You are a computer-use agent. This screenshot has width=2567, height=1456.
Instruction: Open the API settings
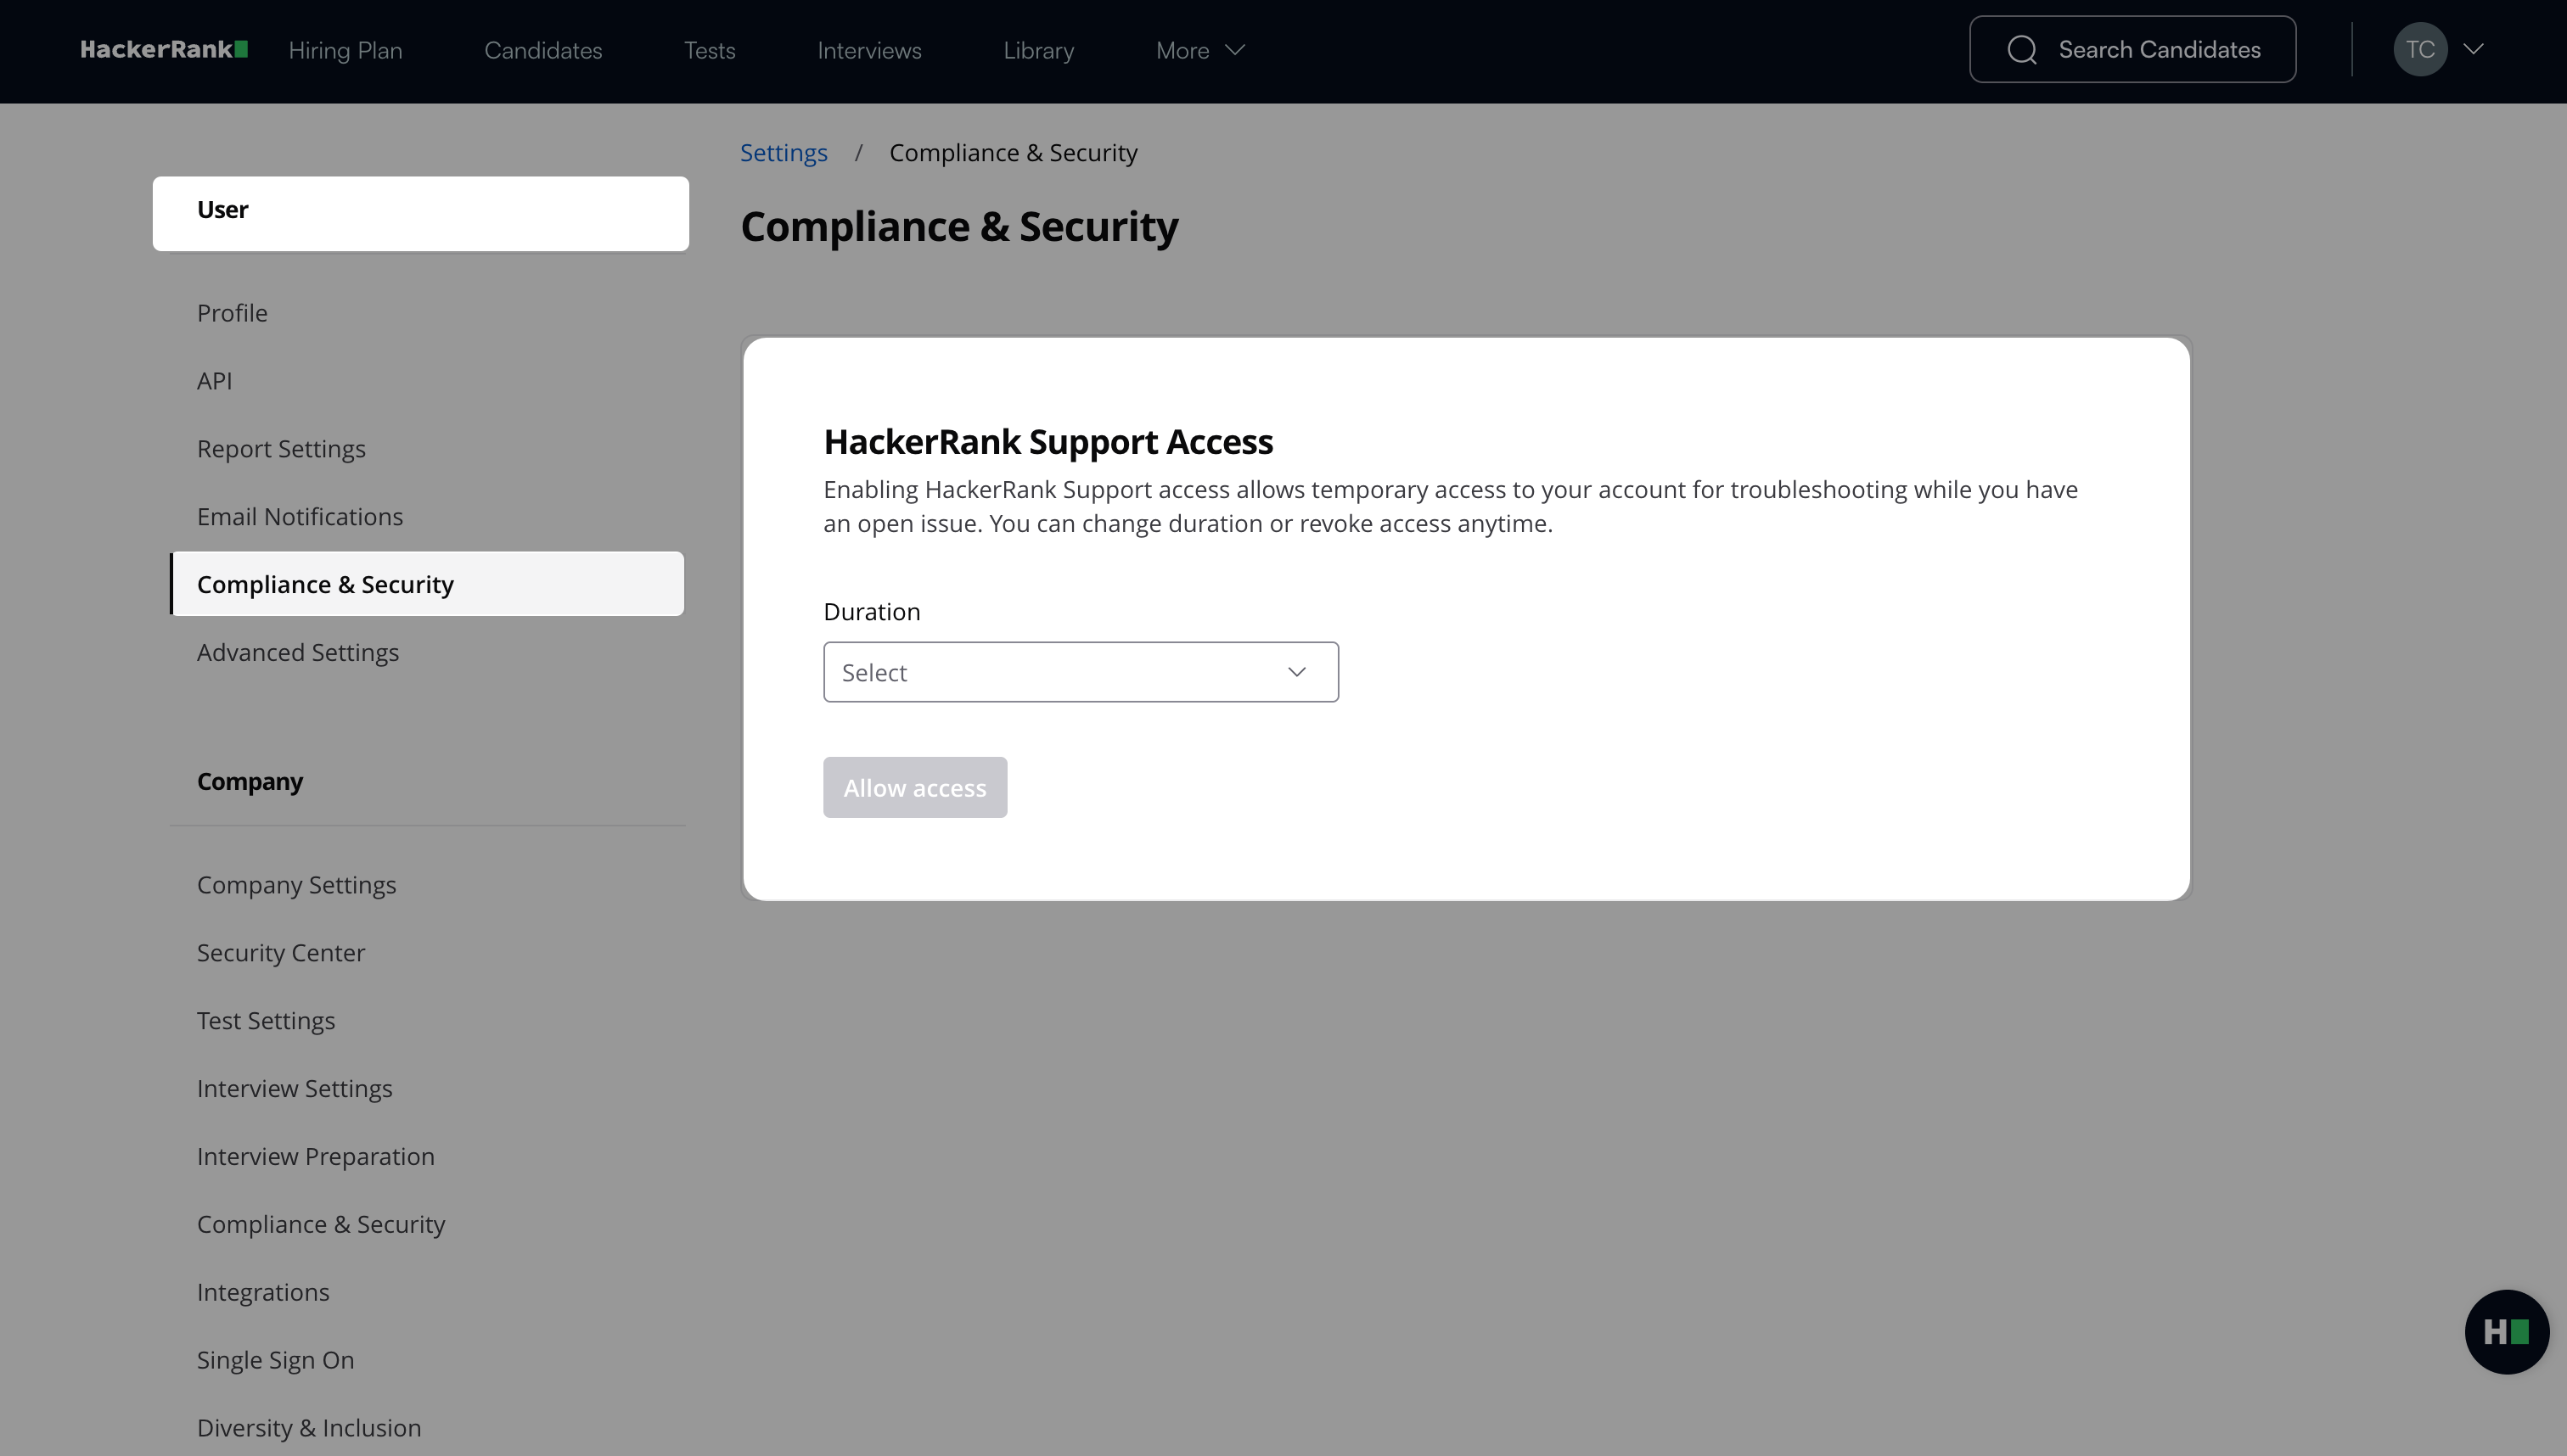(x=214, y=381)
